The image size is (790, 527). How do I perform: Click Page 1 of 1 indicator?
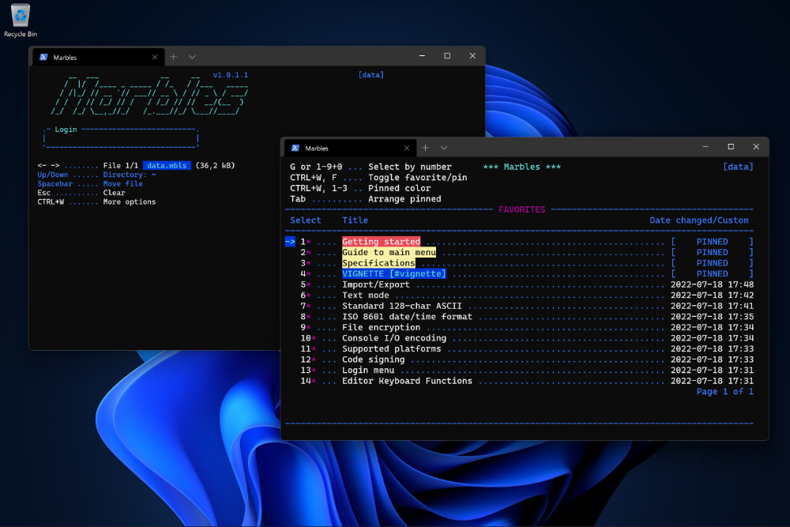pos(725,391)
